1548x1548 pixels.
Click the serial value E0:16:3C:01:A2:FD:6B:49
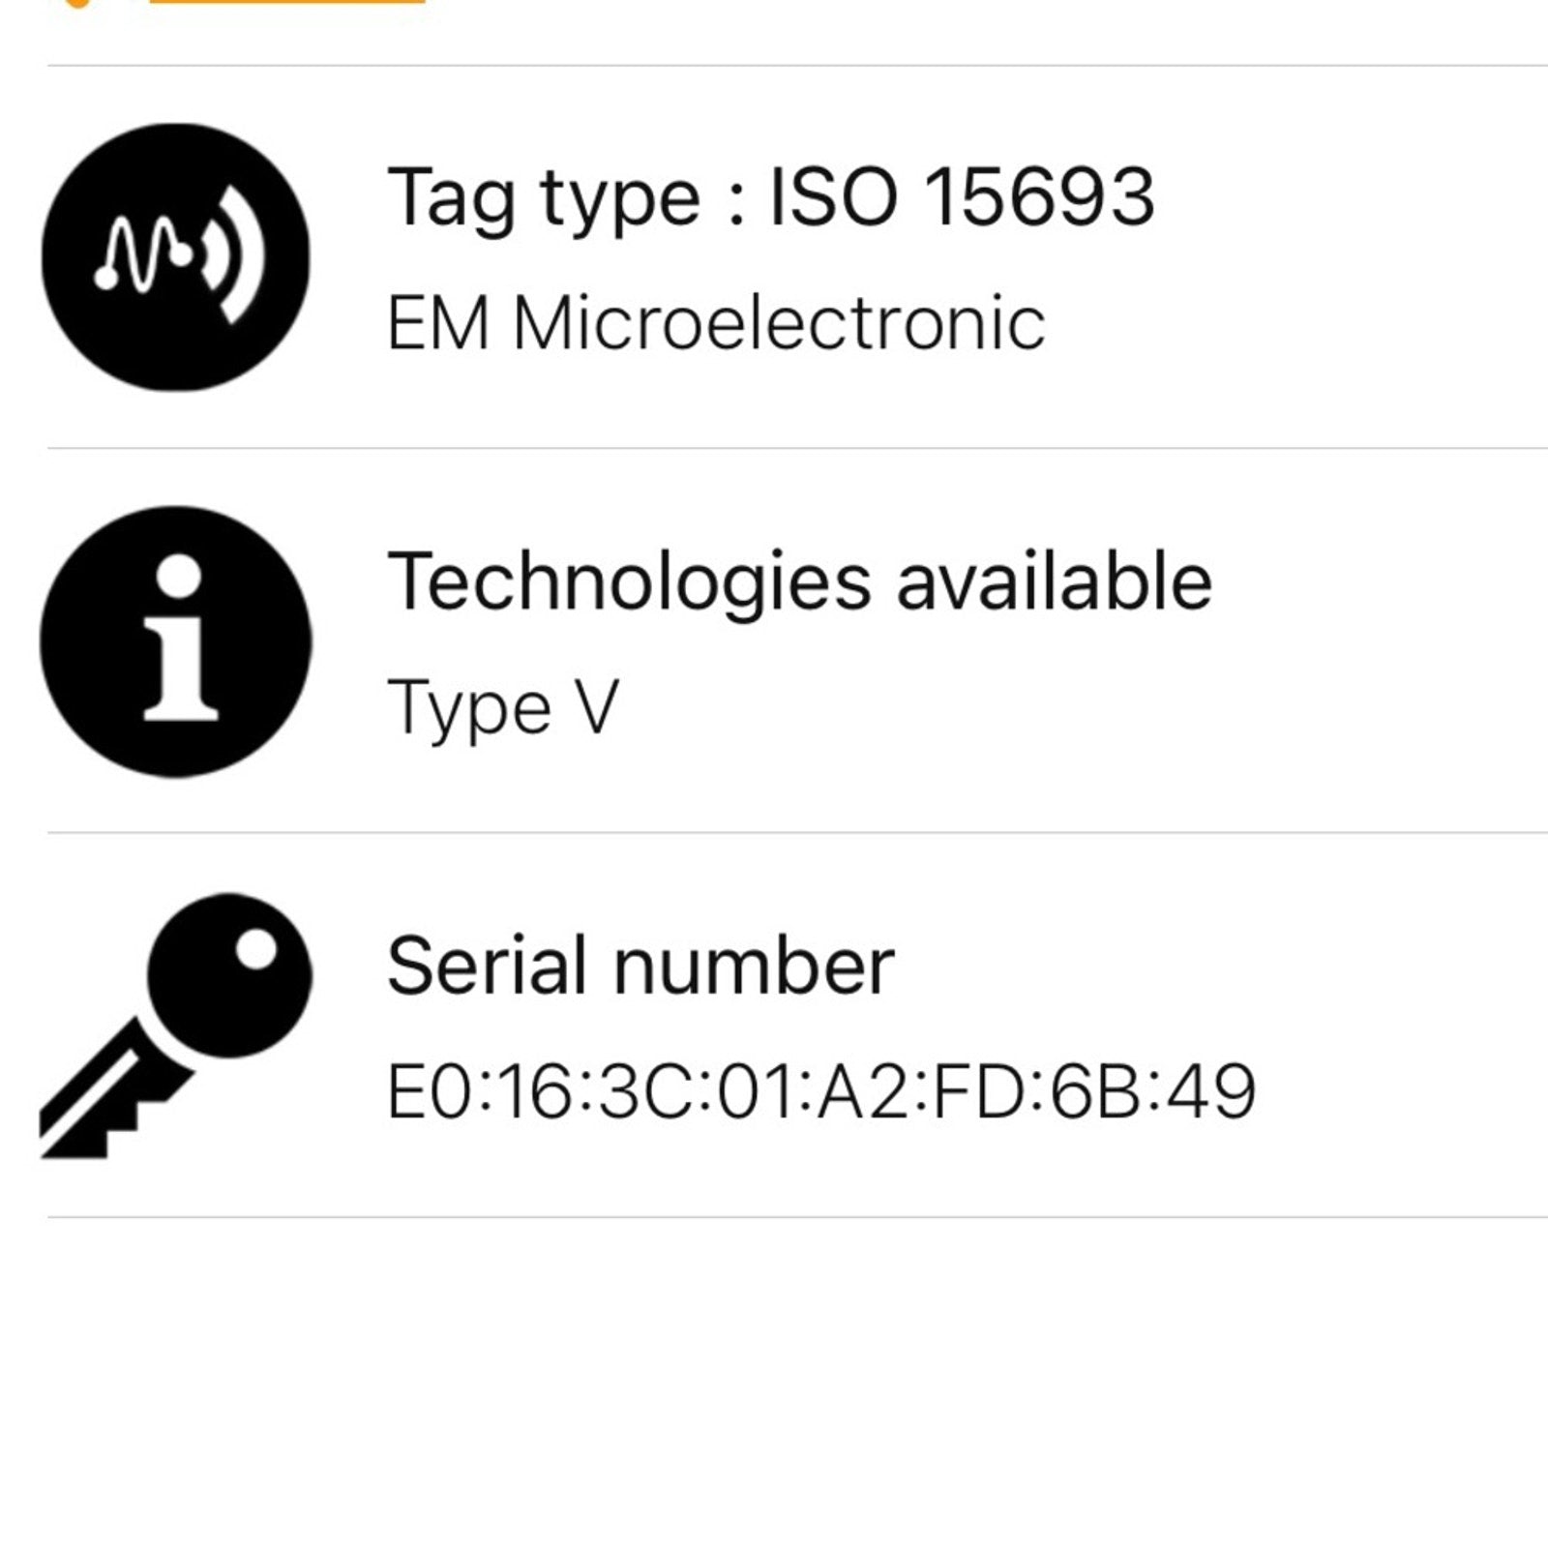point(820,1091)
